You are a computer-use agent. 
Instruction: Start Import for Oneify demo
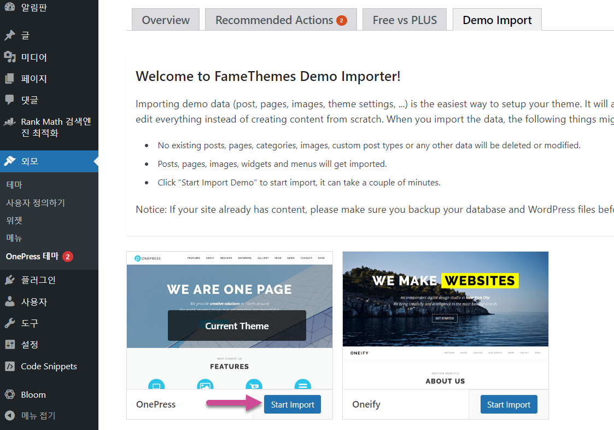pyautogui.click(x=508, y=404)
